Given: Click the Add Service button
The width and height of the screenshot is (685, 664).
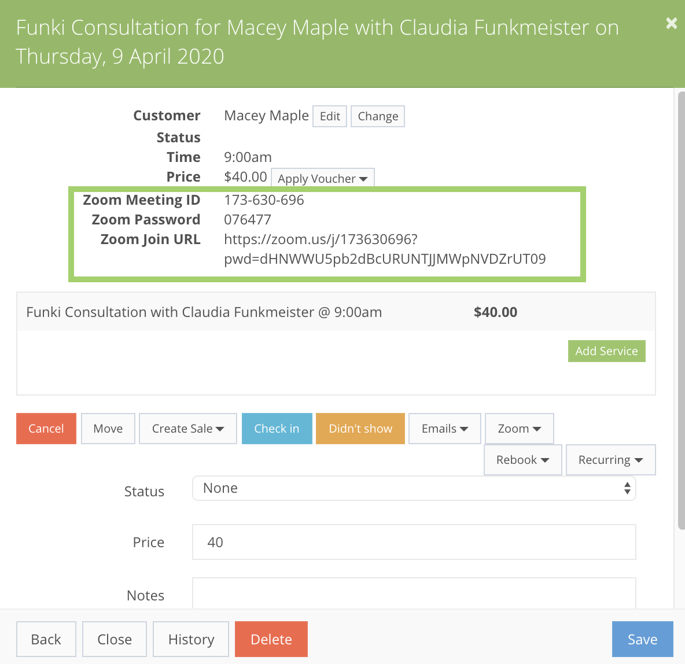Looking at the screenshot, I should click(606, 351).
